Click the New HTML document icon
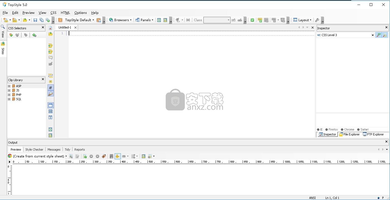 click(14, 20)
